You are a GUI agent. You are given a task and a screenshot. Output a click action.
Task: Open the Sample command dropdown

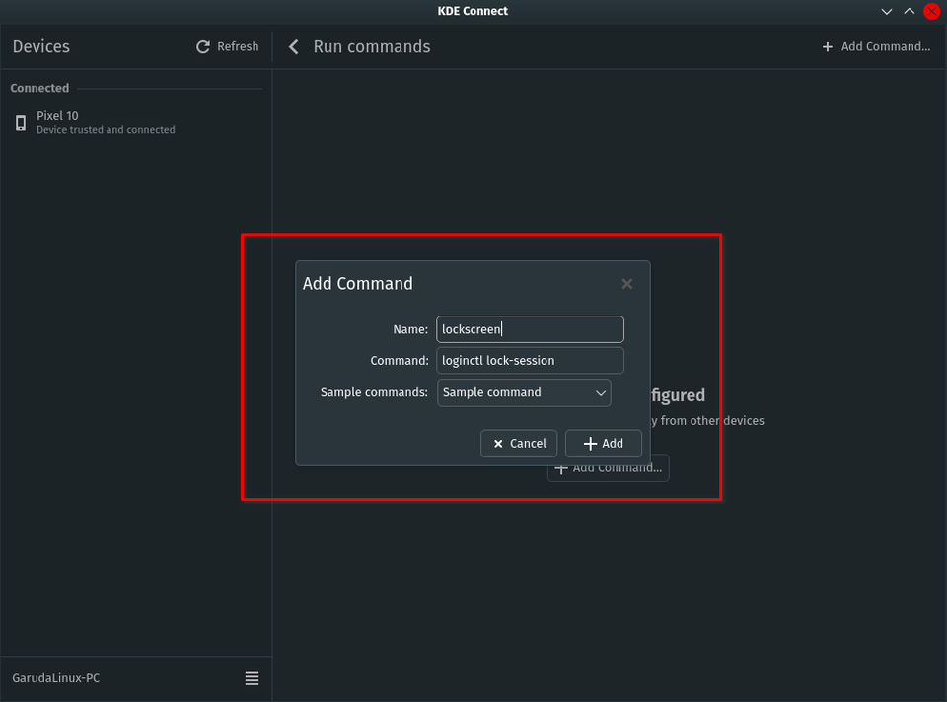[x=524, y=392]
